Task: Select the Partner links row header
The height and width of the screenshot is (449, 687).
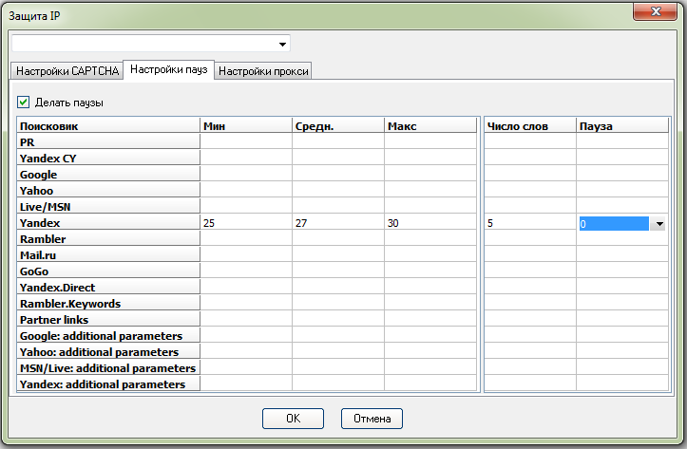Action: pos(108,320)
